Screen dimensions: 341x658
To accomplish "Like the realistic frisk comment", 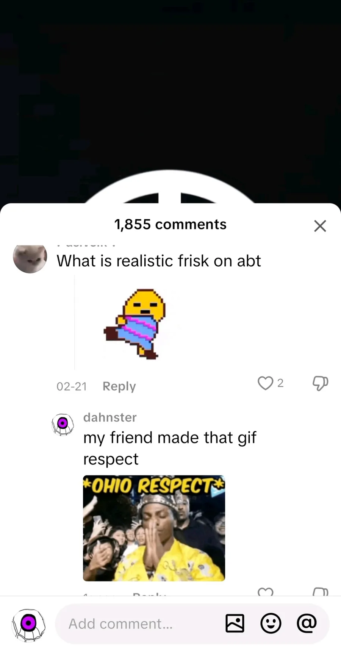I will pyautogui.click(x=265, y=383).
